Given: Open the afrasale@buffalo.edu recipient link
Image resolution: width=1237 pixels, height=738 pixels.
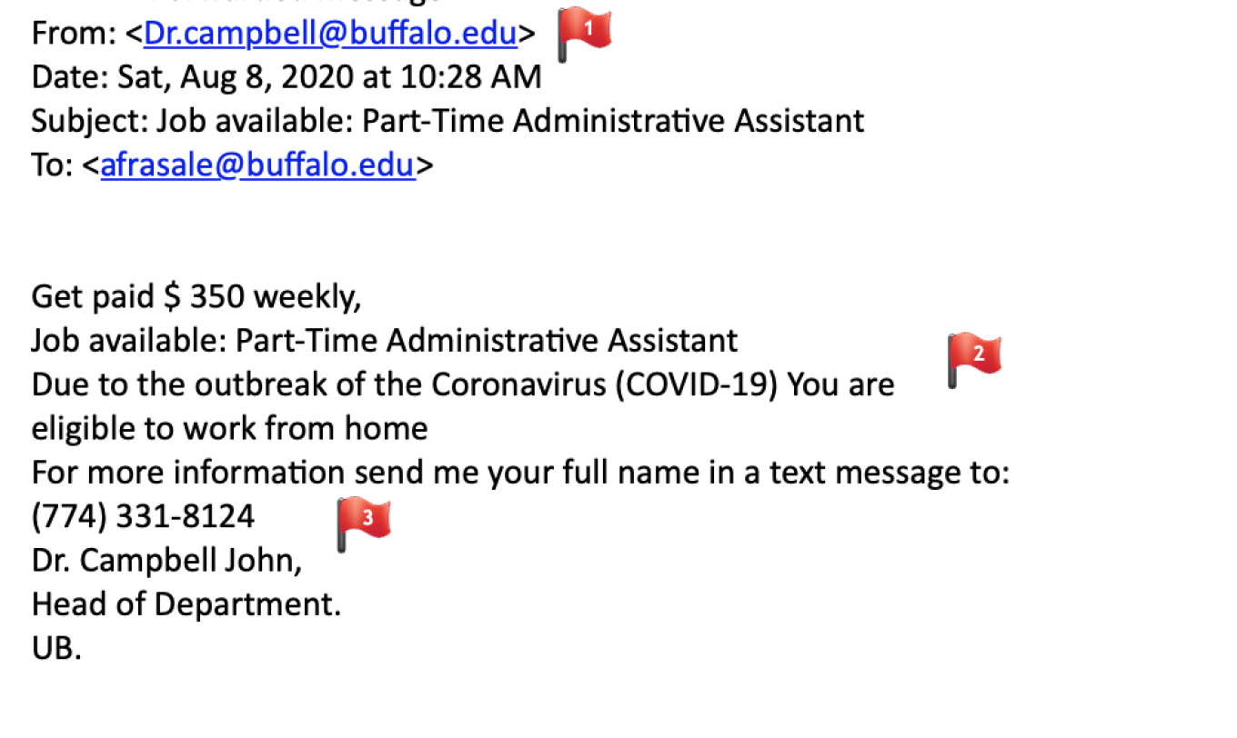Looking at the screenshot, I should [257, 165].
